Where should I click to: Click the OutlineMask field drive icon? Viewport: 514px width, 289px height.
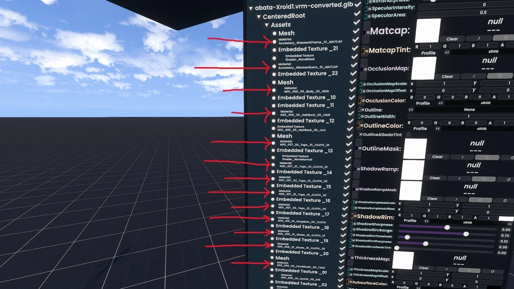click(357, 148)
